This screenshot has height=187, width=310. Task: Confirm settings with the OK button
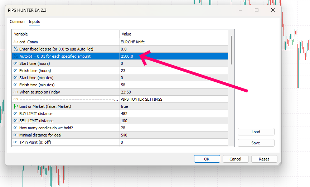click(x=207, y=159)
